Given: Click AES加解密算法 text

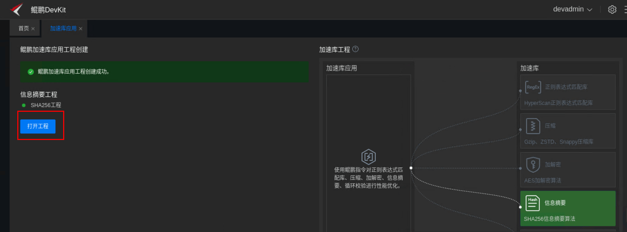Looking at the screenshot, I should 542,181.
